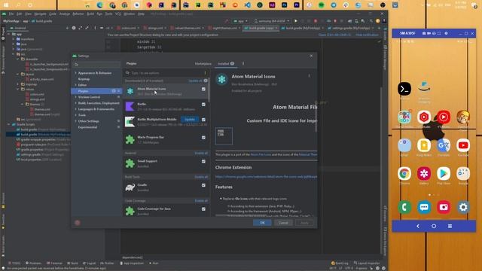The image size is (482, 271).
Task: Expand Appearance & Behavior settings section
Action: [x=75, y=73]
